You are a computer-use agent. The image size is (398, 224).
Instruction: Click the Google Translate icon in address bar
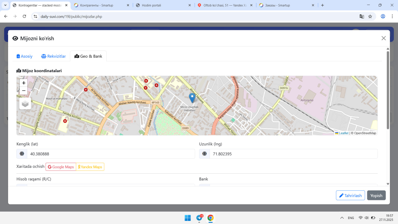(362, 16)
